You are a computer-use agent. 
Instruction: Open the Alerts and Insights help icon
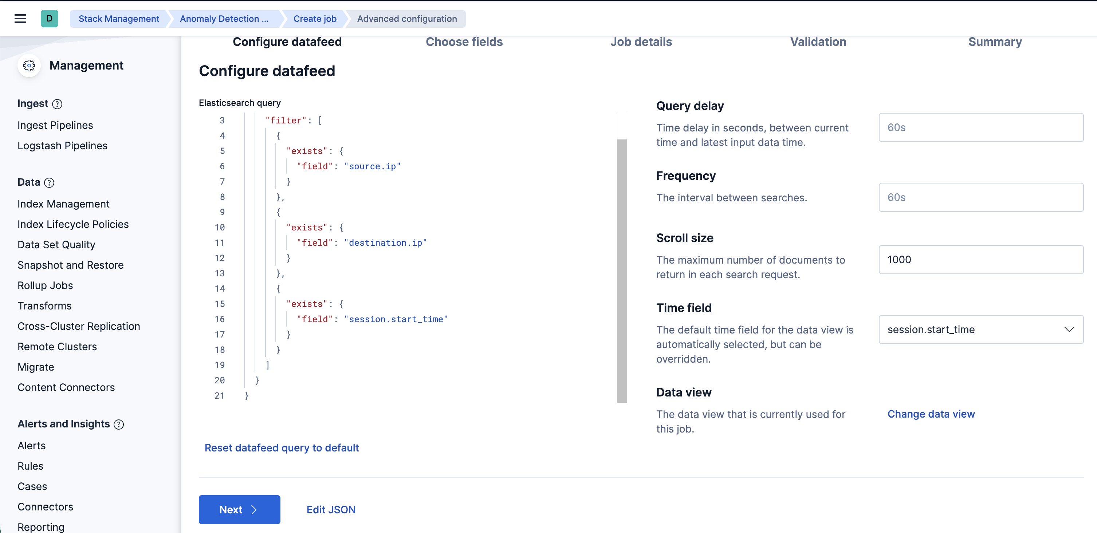118,424
